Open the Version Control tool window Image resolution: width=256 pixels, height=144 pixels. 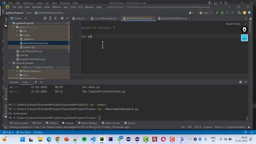pyautogui.click(x=19, y=123)
